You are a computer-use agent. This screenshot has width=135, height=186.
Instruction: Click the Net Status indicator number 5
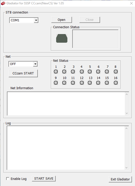[90, 72]
